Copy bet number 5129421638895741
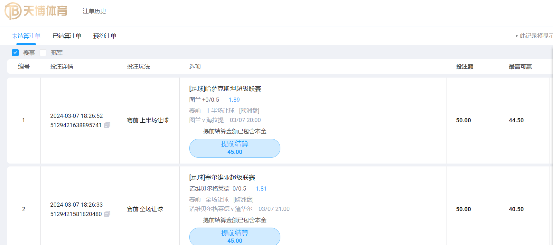Image resolution: width=553 pixels, height=245 pixels. (107, 125)
